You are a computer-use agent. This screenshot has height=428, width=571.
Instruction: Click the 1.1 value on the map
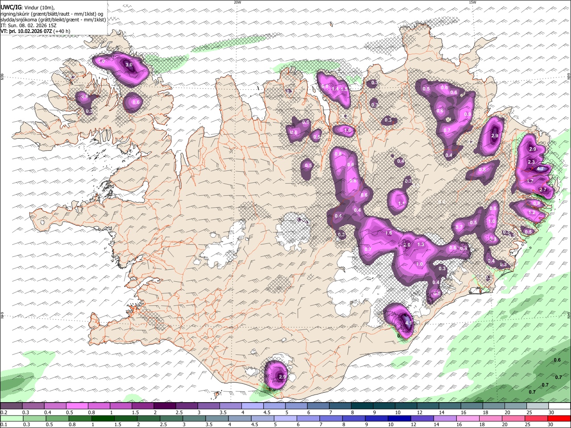[x=401, y=203]
